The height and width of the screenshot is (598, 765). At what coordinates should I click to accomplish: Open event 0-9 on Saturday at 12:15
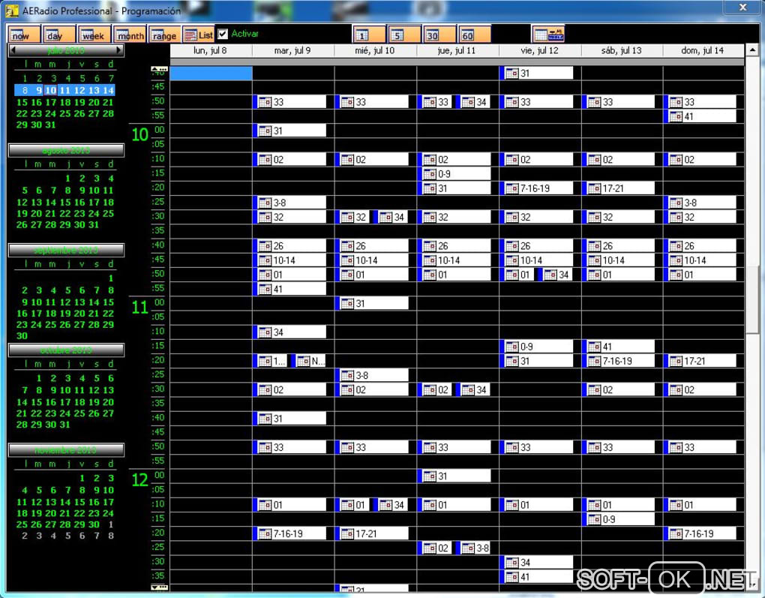618,519
